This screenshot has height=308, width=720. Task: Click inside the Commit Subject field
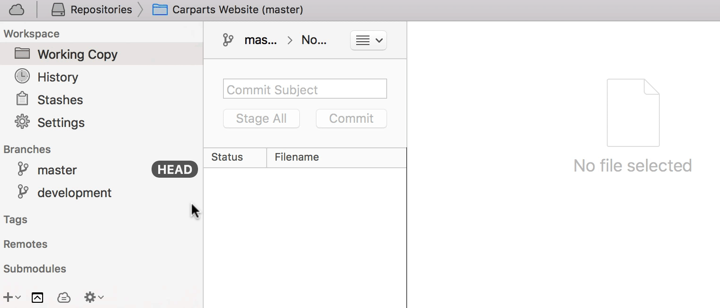pos(305,89)
